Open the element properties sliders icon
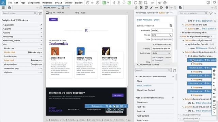 point(141,7)
